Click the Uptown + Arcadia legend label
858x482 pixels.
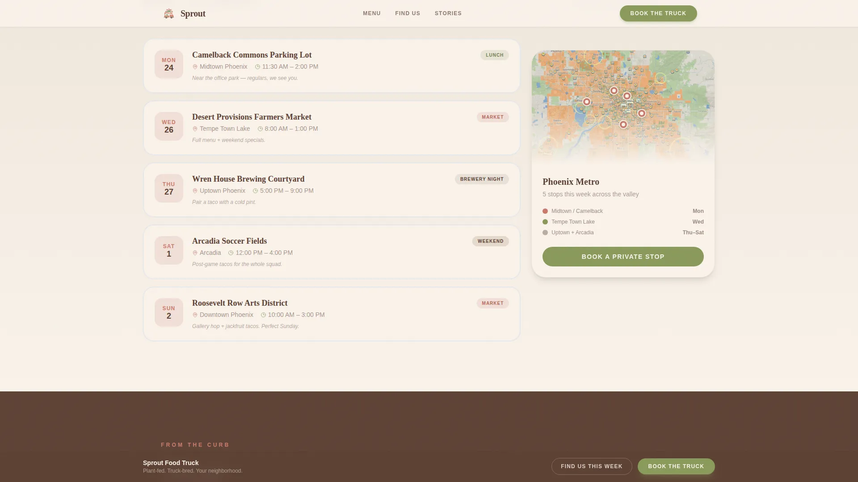point(572,233)
